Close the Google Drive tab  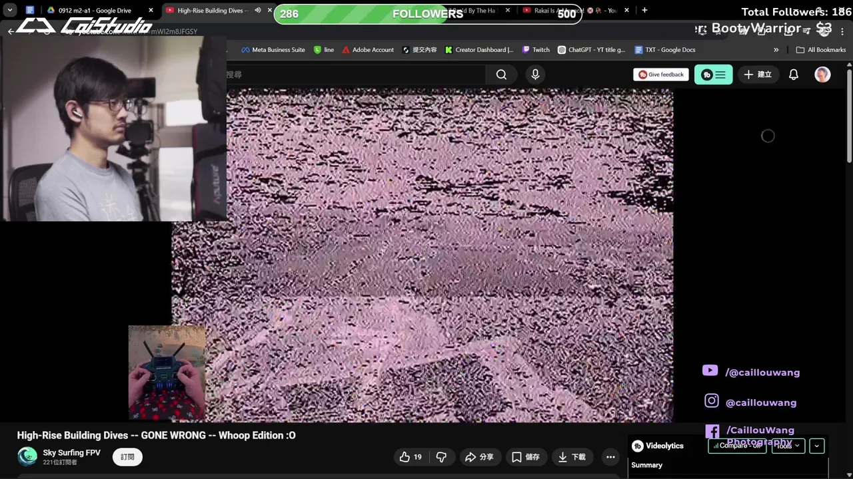coord(151,11)
